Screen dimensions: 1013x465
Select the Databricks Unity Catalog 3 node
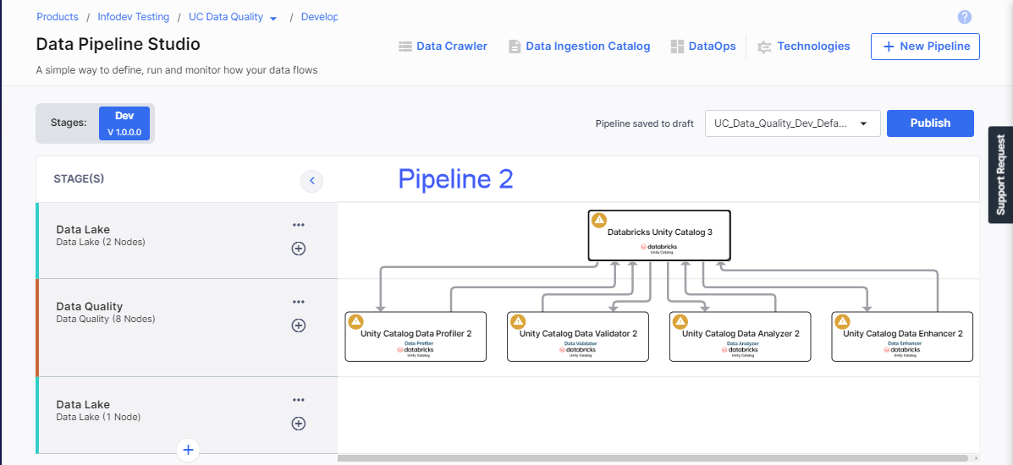(x=659, y=236)
